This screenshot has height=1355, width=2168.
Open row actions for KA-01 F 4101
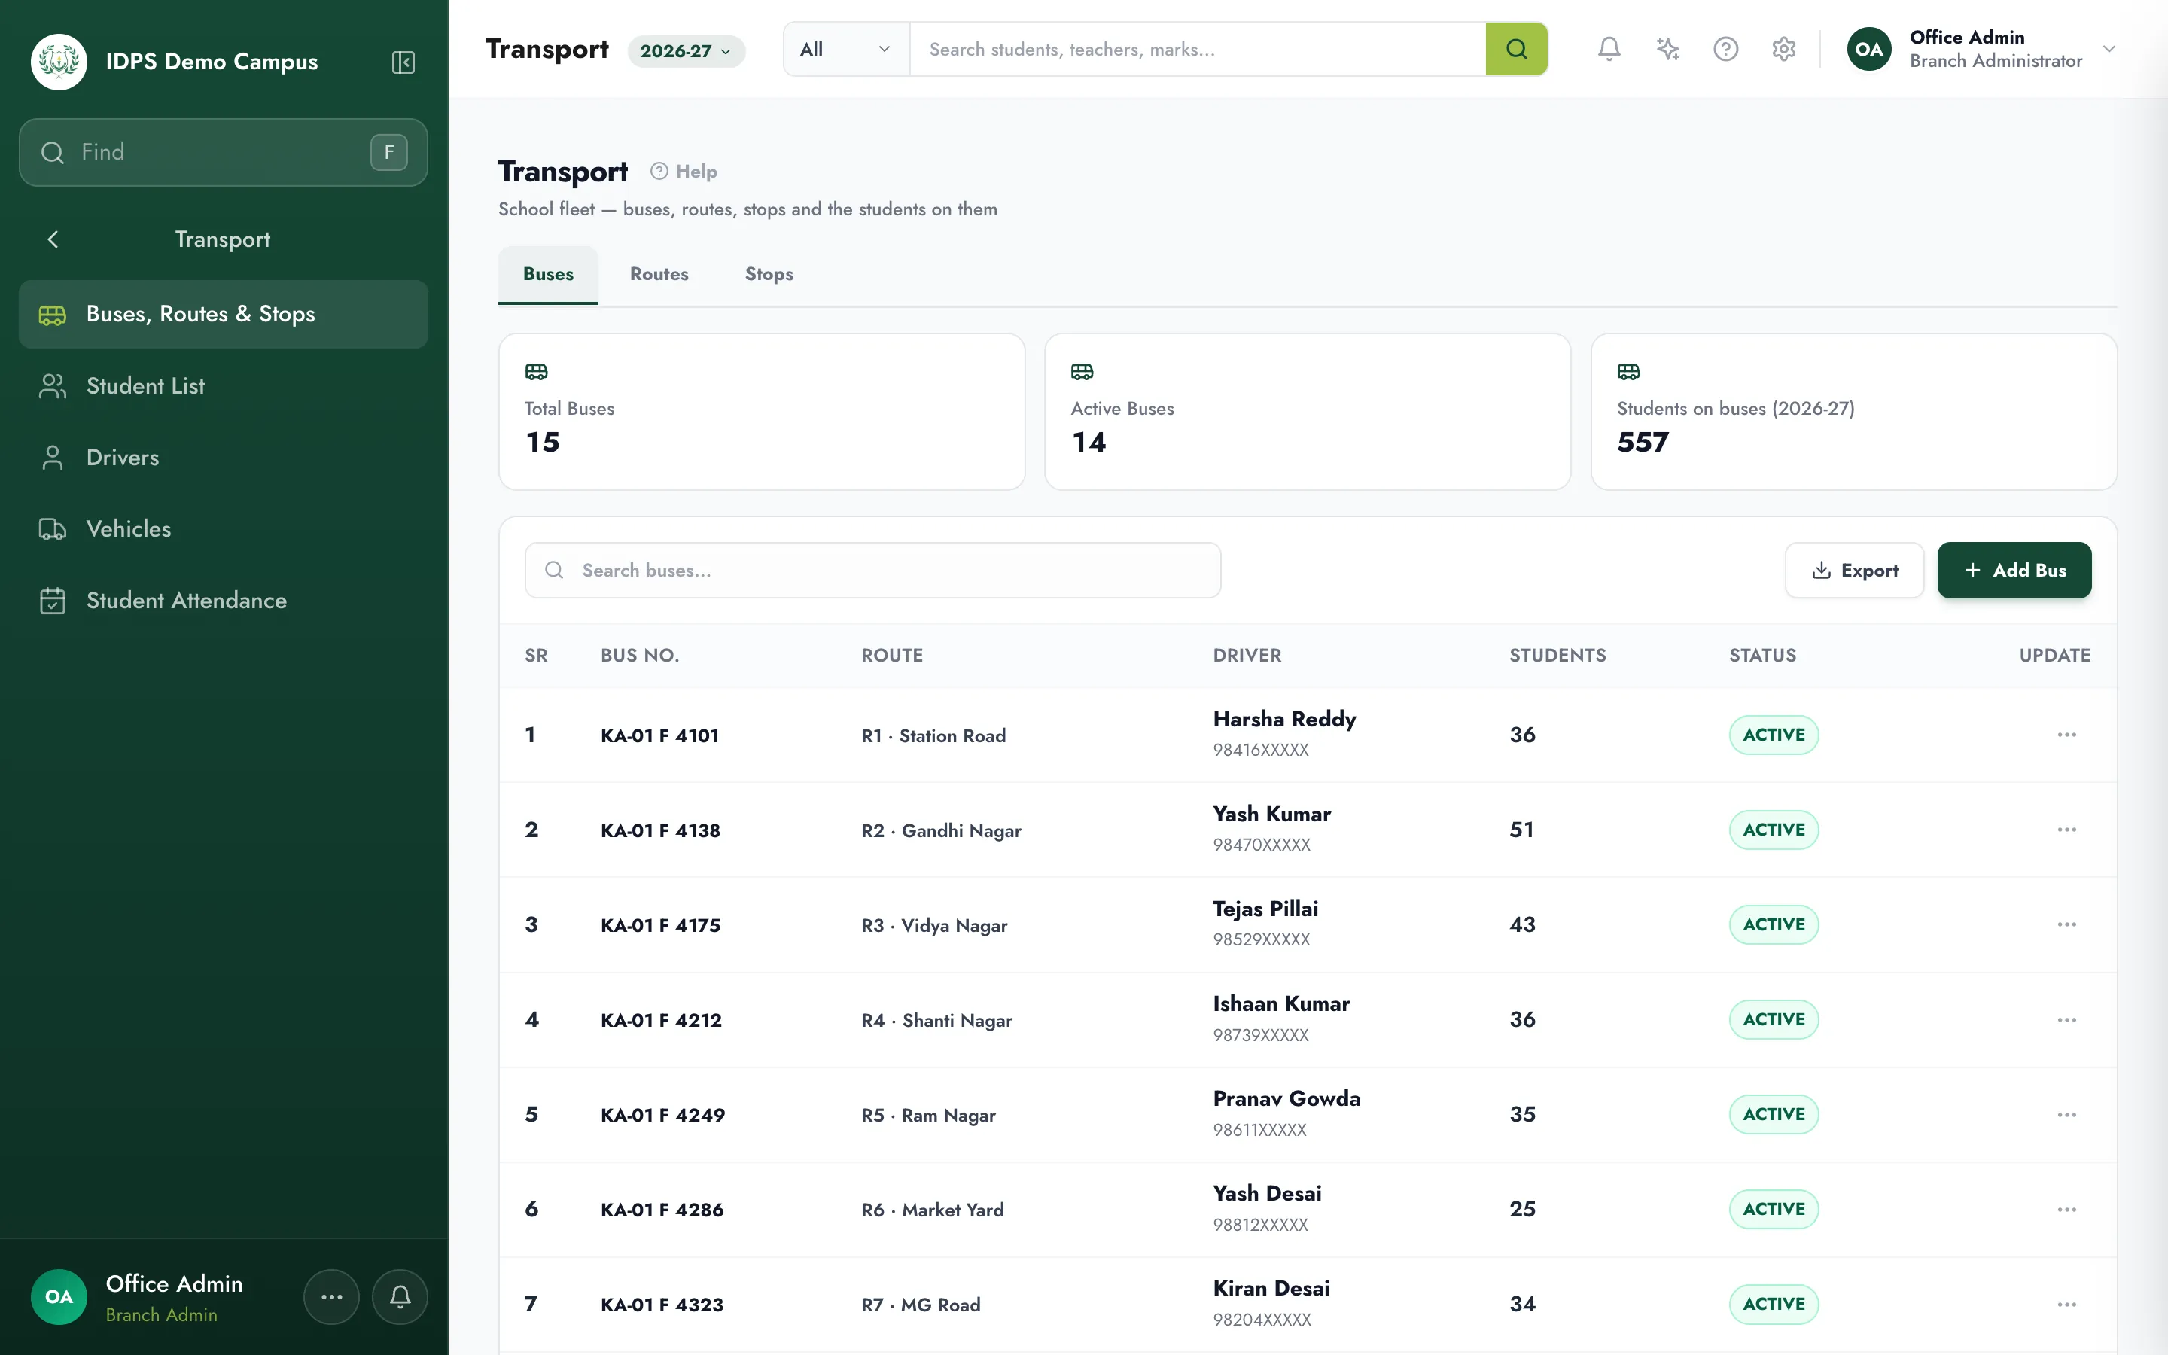click(x=2067, y=735)
